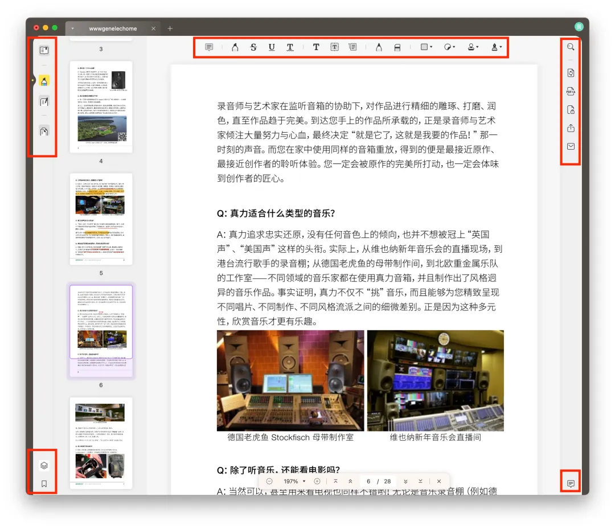Image resolution: width=615 pixels, height=529 pixels.
Task: Click the Protect PDF lock icon
Action: (571, 110)
